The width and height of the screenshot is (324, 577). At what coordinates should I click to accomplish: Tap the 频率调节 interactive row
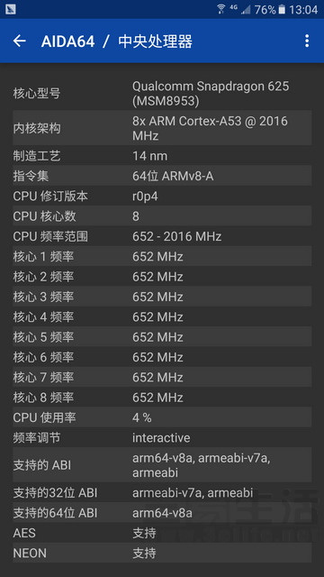click(x=162, y=437)
